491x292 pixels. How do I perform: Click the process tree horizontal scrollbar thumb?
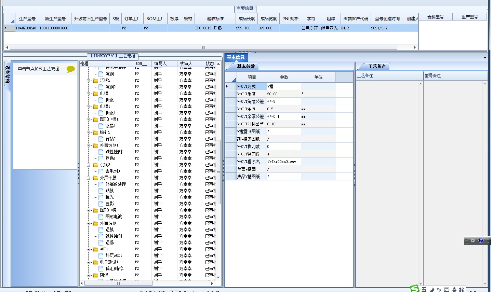[x=118, y=283]
